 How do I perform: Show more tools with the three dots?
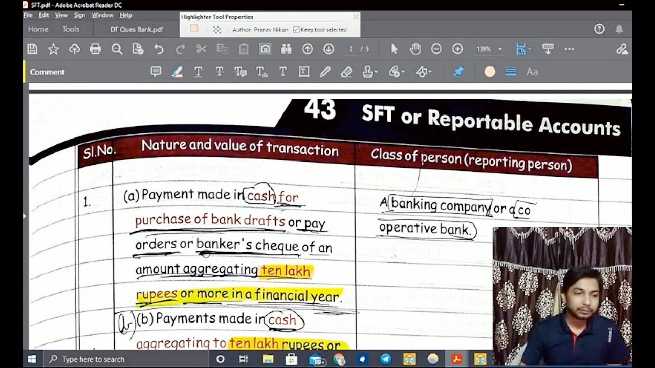(x=569, y=49)
